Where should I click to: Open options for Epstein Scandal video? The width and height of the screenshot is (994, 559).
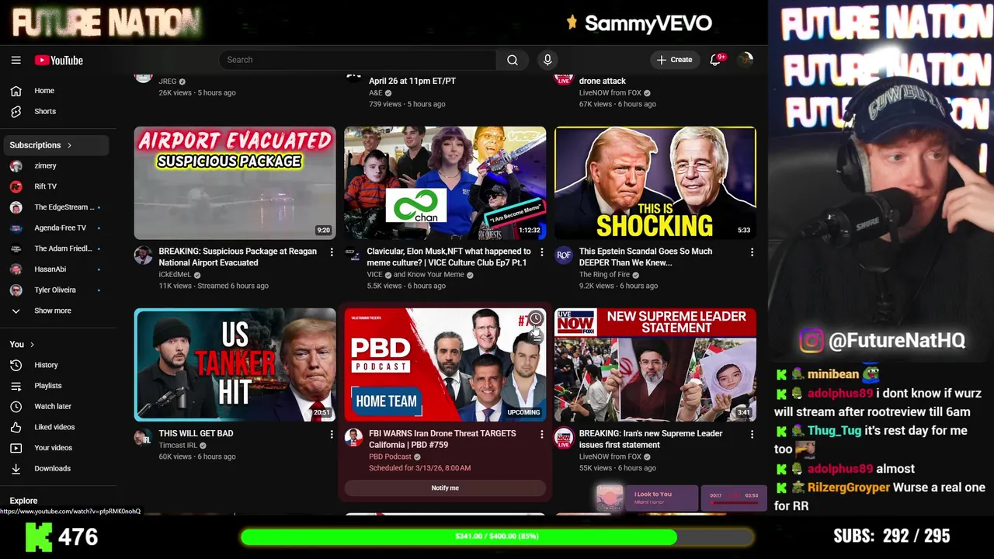point(752,252)
